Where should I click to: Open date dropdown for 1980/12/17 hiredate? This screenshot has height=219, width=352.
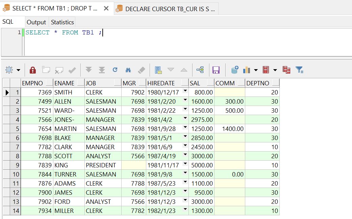tap(185, 91)
